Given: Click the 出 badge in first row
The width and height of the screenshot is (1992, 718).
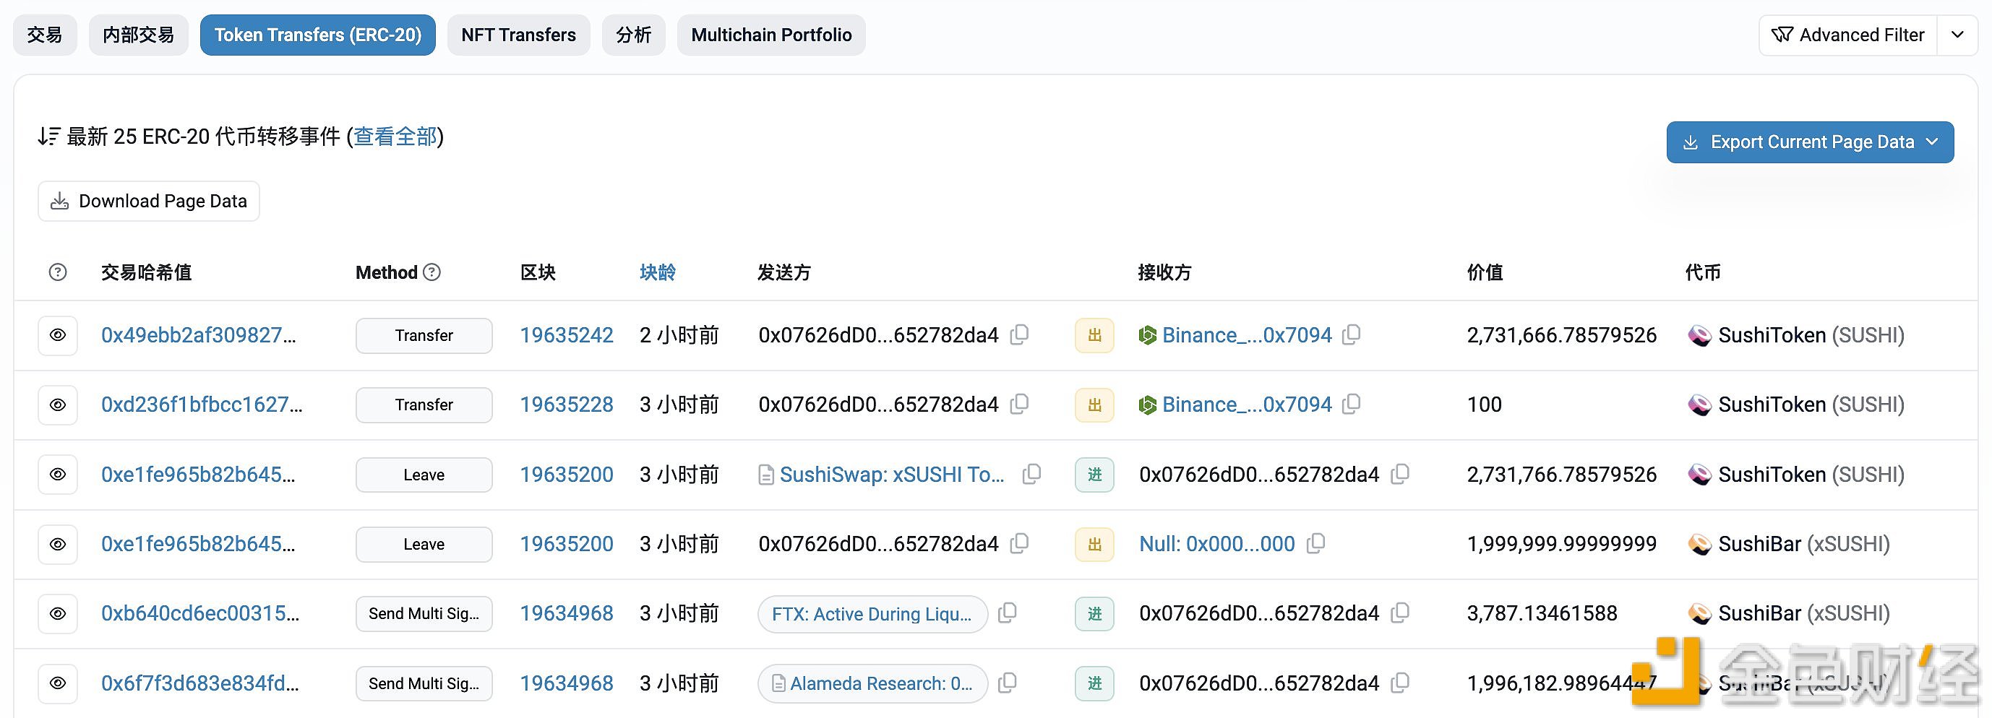Looking at the screenshot, I should point(1094,335).
